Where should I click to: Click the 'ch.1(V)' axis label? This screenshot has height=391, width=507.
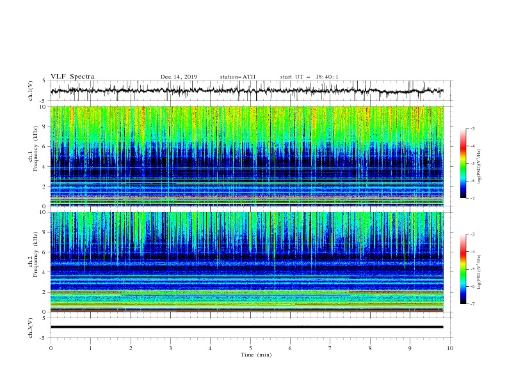pyautogui.click(x=31, y=91)
